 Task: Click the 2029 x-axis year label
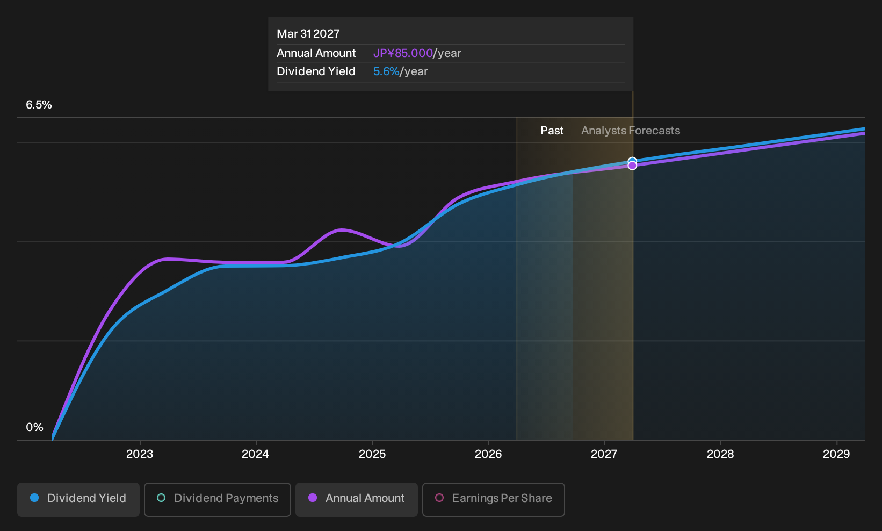pyautogui.click(x=836, y=454)
